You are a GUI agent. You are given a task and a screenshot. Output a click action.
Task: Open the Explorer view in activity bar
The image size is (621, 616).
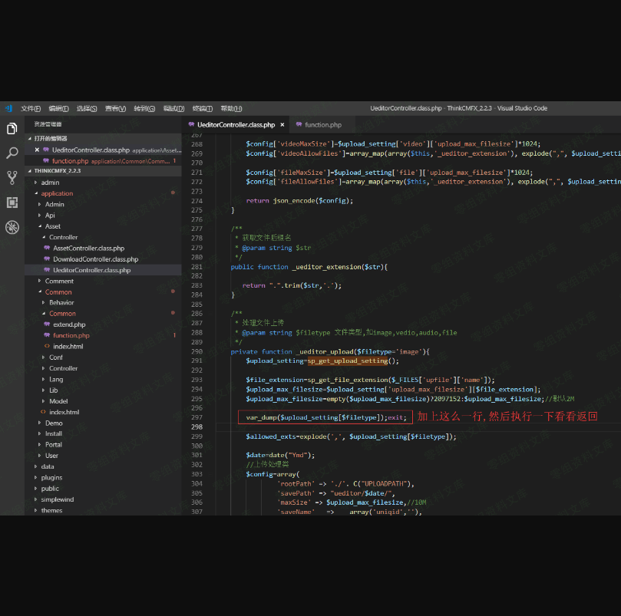[x=12, y=129]
